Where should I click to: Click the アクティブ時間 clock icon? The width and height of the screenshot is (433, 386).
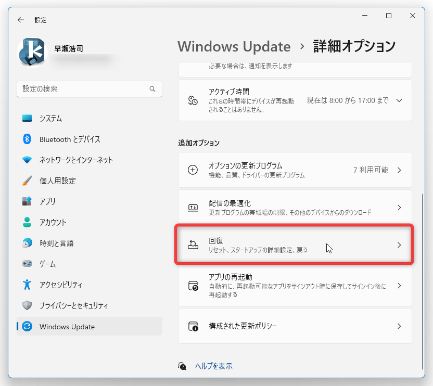[193, 100]
